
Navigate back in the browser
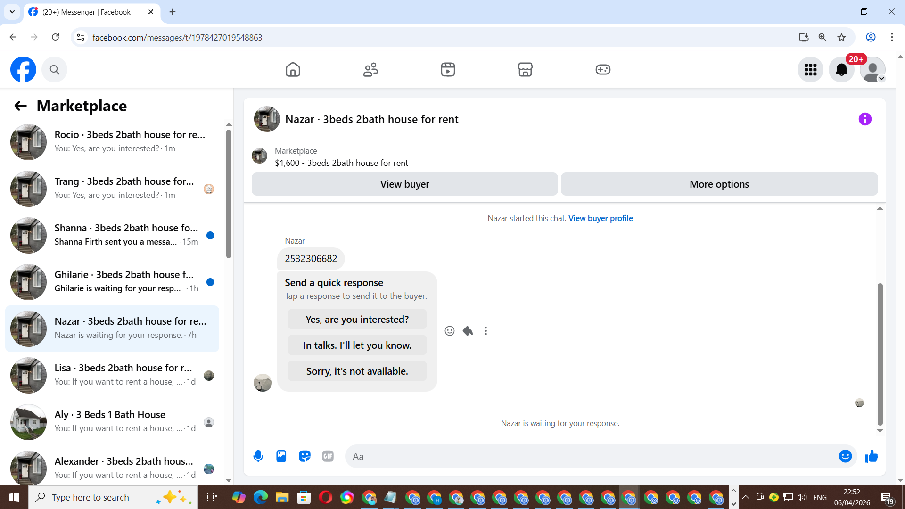(13, 37)
